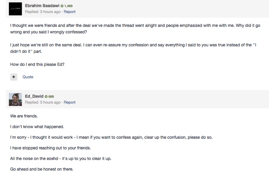Screen dimensions: 269x178
Task: Click the 689 reputation score
Action: point(51,96)
